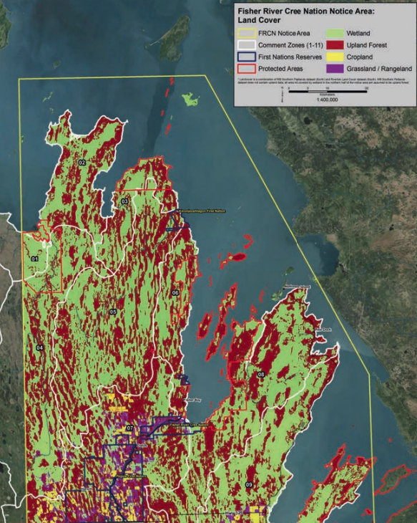The image size is (417, 523).
Task: Click the 'First Nations Reserves' legend label
Action: [x=290, y=57]
